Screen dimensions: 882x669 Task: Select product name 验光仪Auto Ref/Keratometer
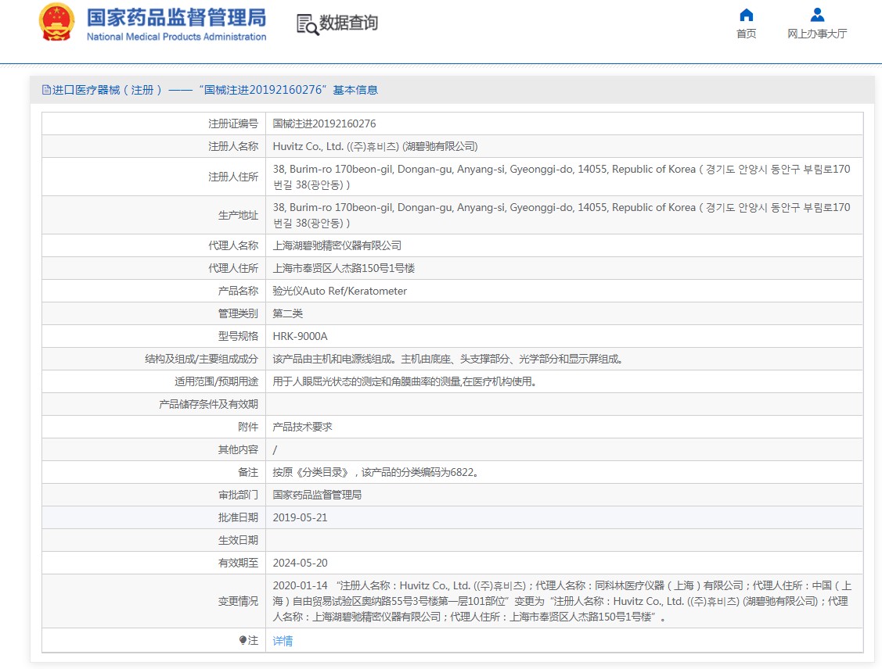click(340, 291)
